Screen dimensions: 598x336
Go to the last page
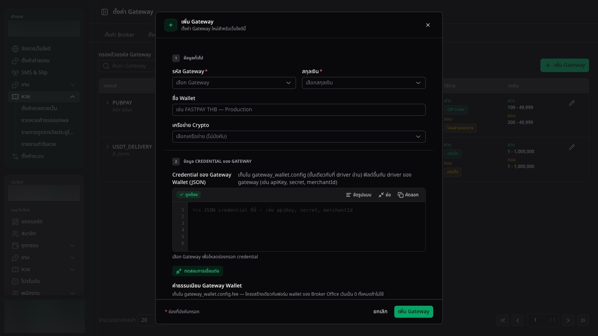click(x=583, y=320)
